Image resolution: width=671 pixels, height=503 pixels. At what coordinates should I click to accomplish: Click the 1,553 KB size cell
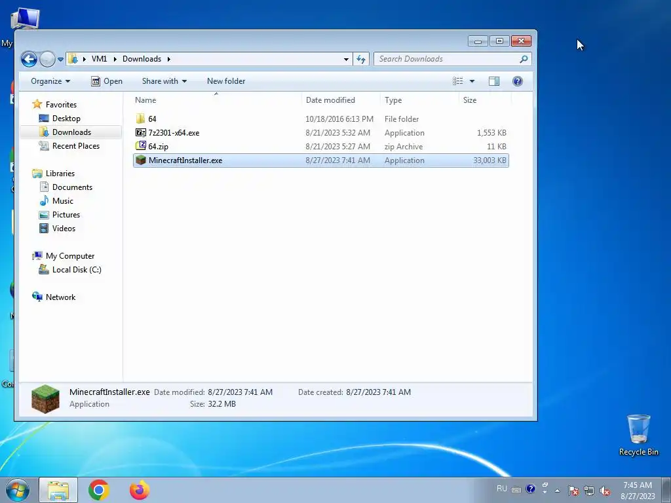(x=491, y=133)
